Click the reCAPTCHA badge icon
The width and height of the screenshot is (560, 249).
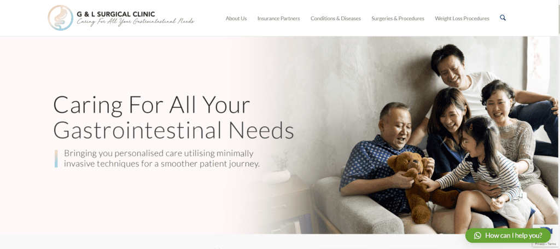tap(547, 230)
